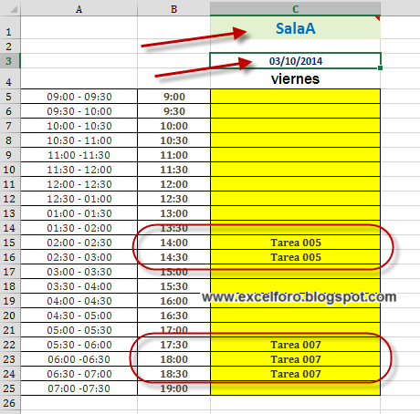
Task: Click the 13:00 cell in column B
Action: pyautogui.click(x=173, y=213)
